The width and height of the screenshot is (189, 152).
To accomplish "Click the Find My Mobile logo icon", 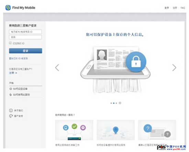I will [8, 8].
